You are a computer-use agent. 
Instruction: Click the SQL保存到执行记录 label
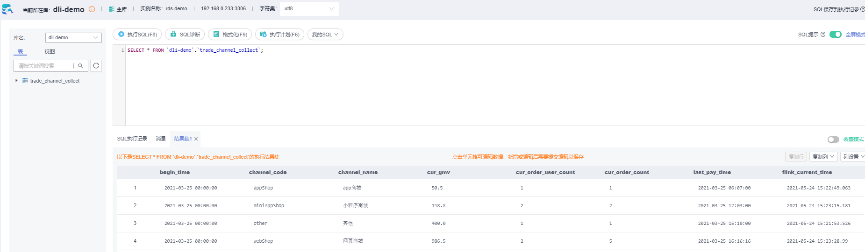(x=836, y=9)
